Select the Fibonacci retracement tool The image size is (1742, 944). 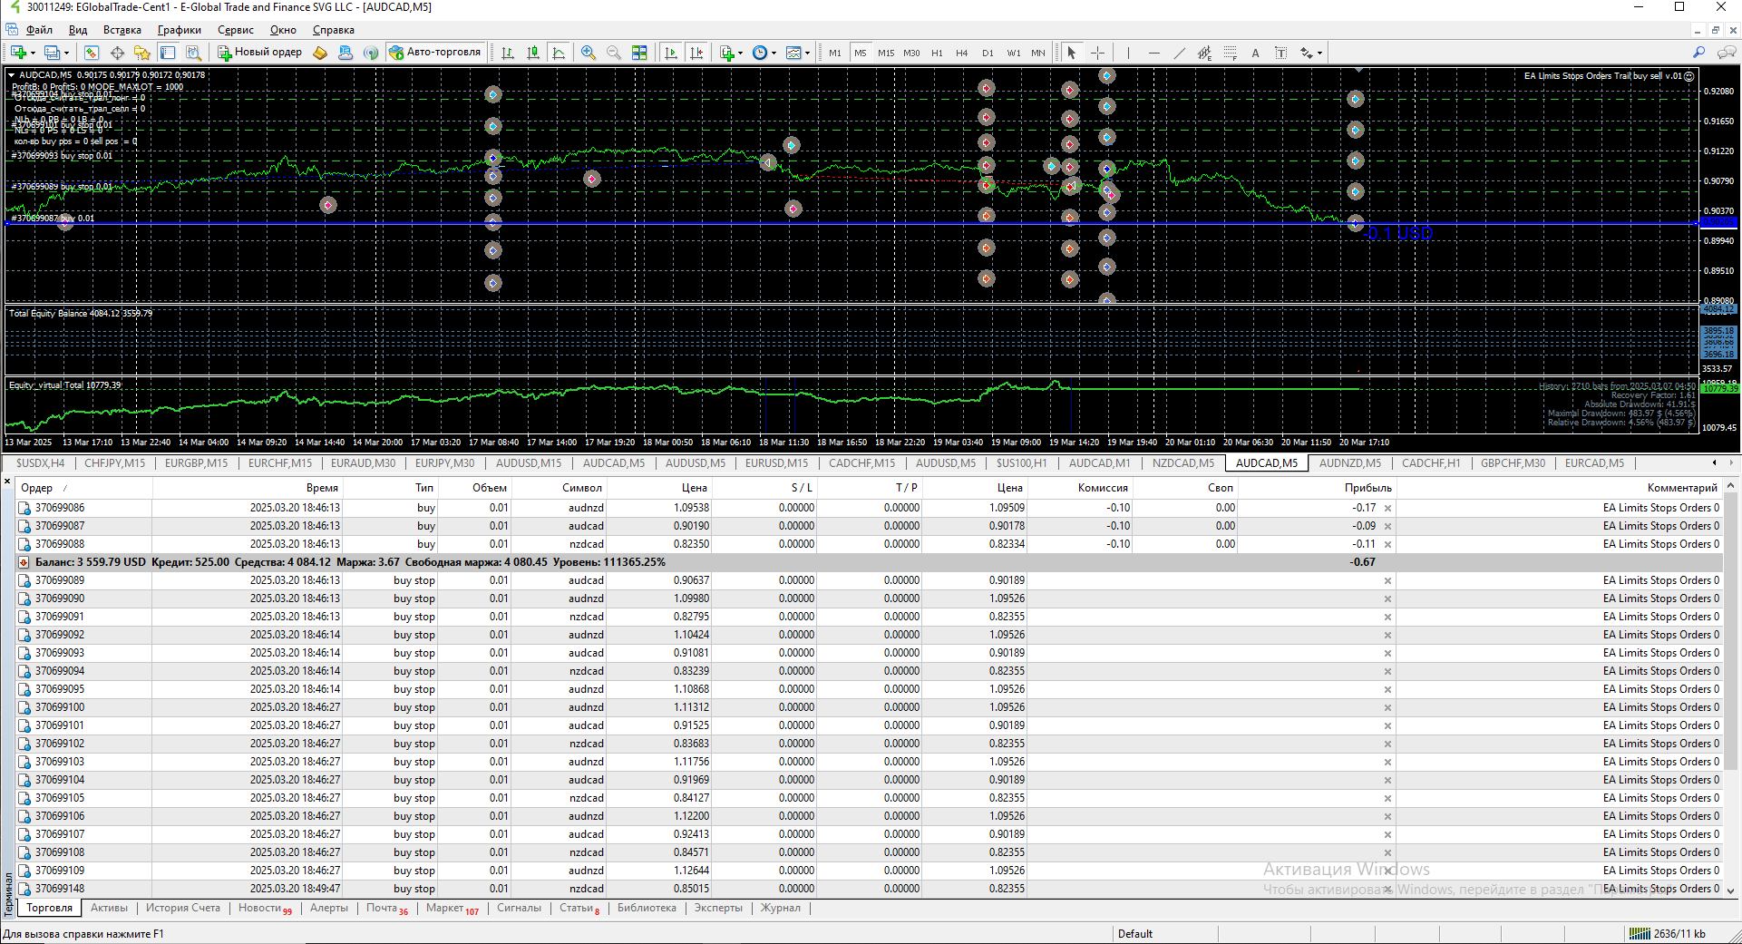pos(1230,53)
